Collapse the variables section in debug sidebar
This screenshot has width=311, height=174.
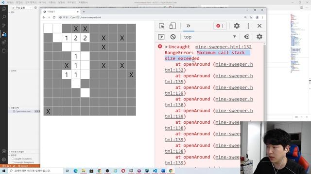[24, 12]
